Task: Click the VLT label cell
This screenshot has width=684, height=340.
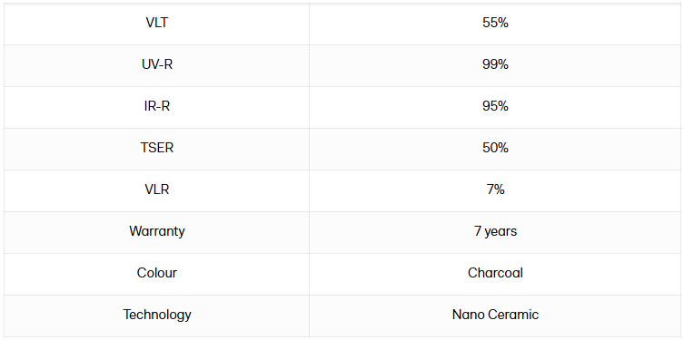Action: (156, 23)
